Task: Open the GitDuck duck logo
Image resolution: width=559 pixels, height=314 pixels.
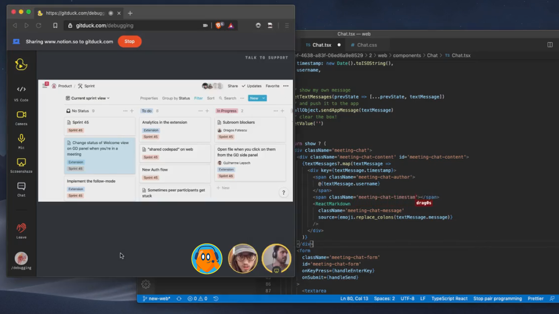Action: click(21, 64)
